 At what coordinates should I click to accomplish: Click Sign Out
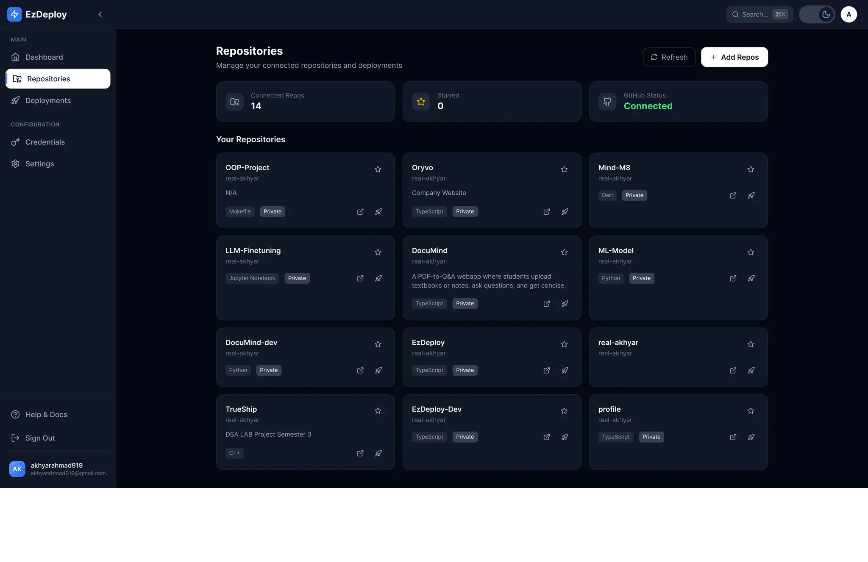[x=58, y=438]
